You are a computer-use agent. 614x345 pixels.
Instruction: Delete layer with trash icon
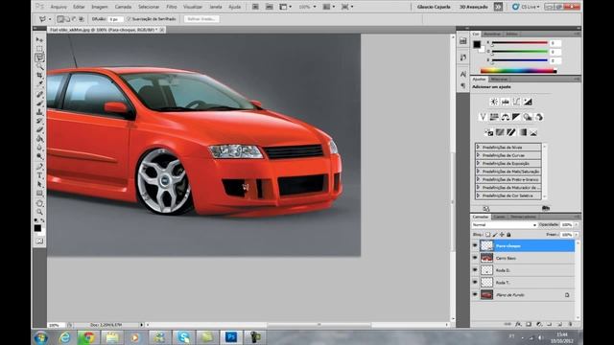pyautogui.click(x=570, y=324)
